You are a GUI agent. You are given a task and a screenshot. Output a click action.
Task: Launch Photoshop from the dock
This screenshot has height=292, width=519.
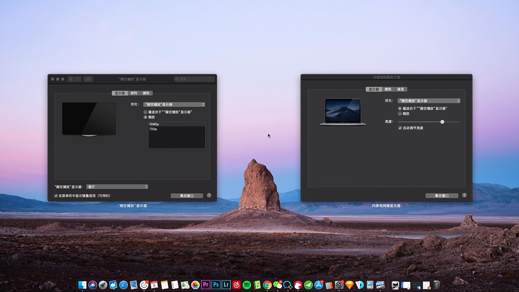[216, 285]
